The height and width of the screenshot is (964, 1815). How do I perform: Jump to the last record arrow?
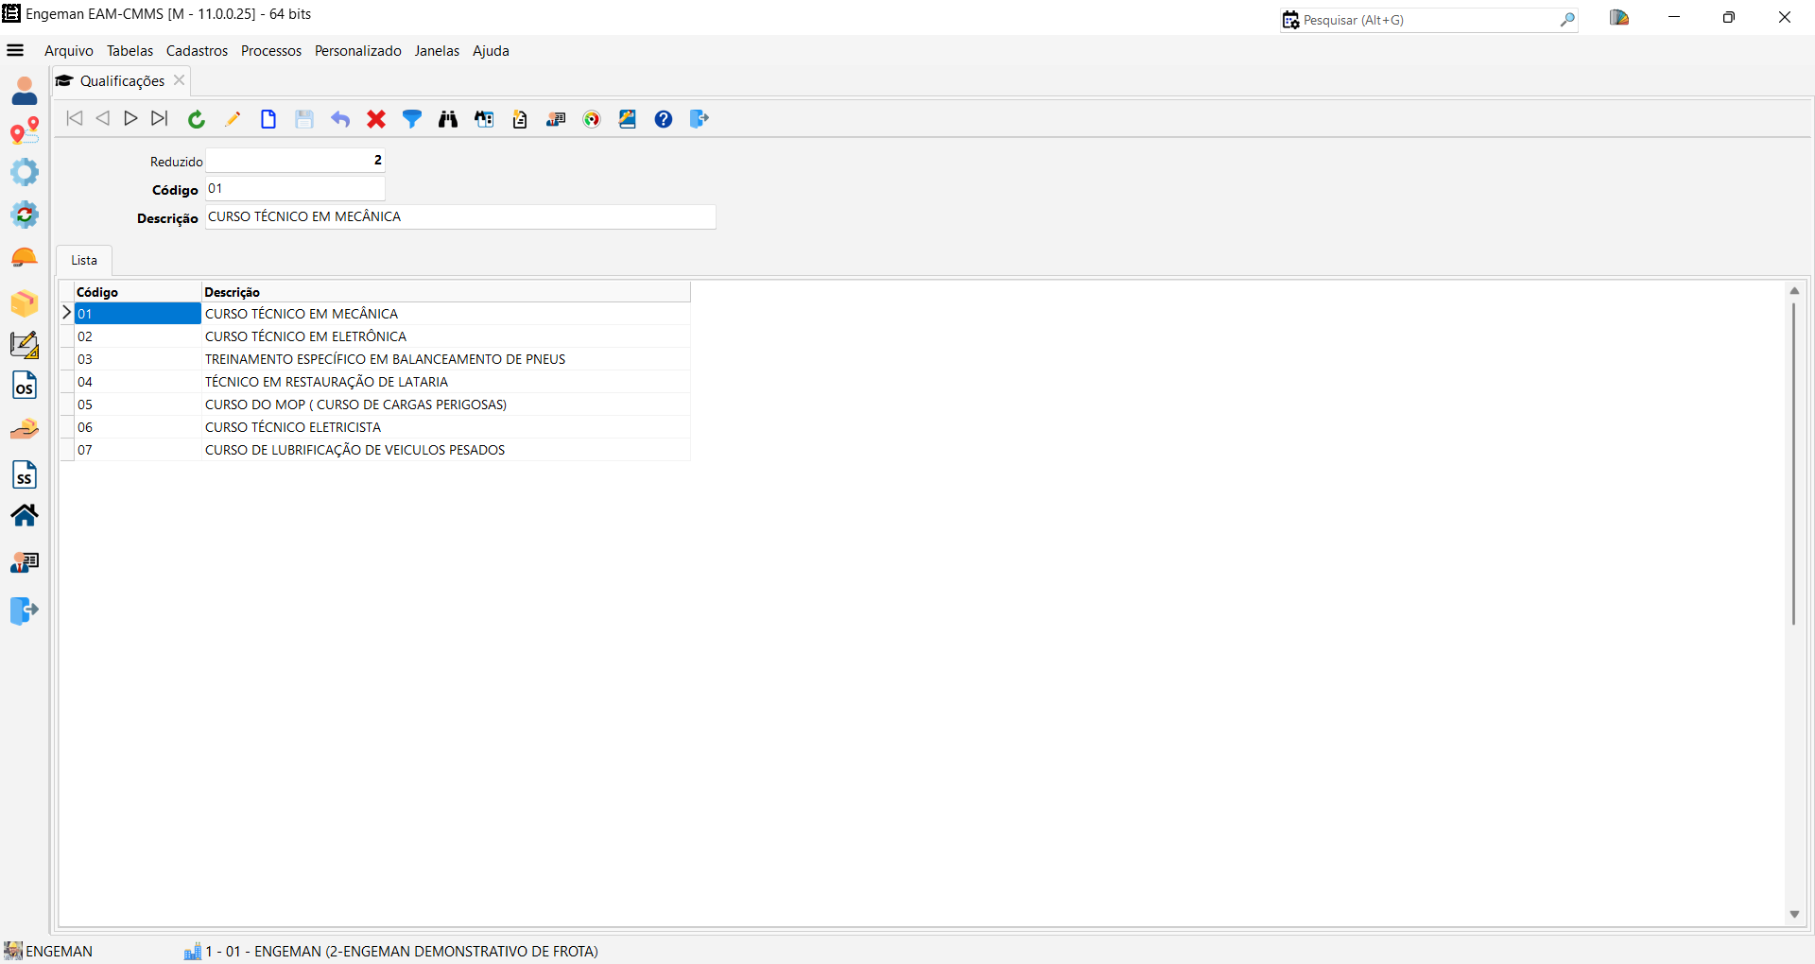[160, 118]
